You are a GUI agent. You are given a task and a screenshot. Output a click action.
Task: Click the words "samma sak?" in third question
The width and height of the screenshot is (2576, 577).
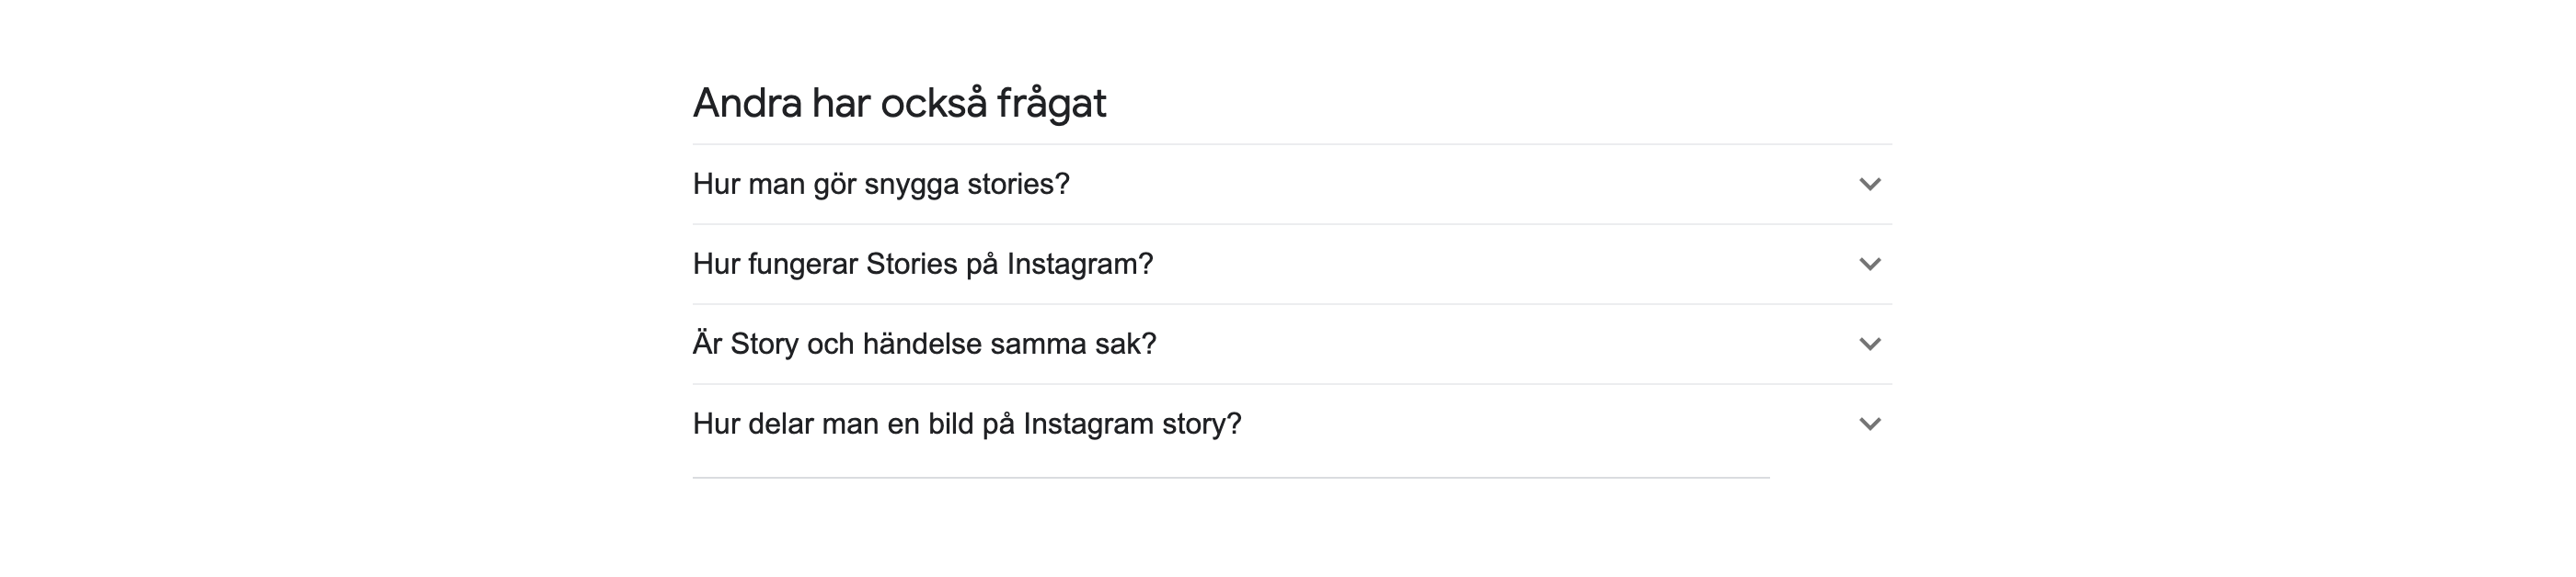pyautogui.click(x=1073, y=345)
